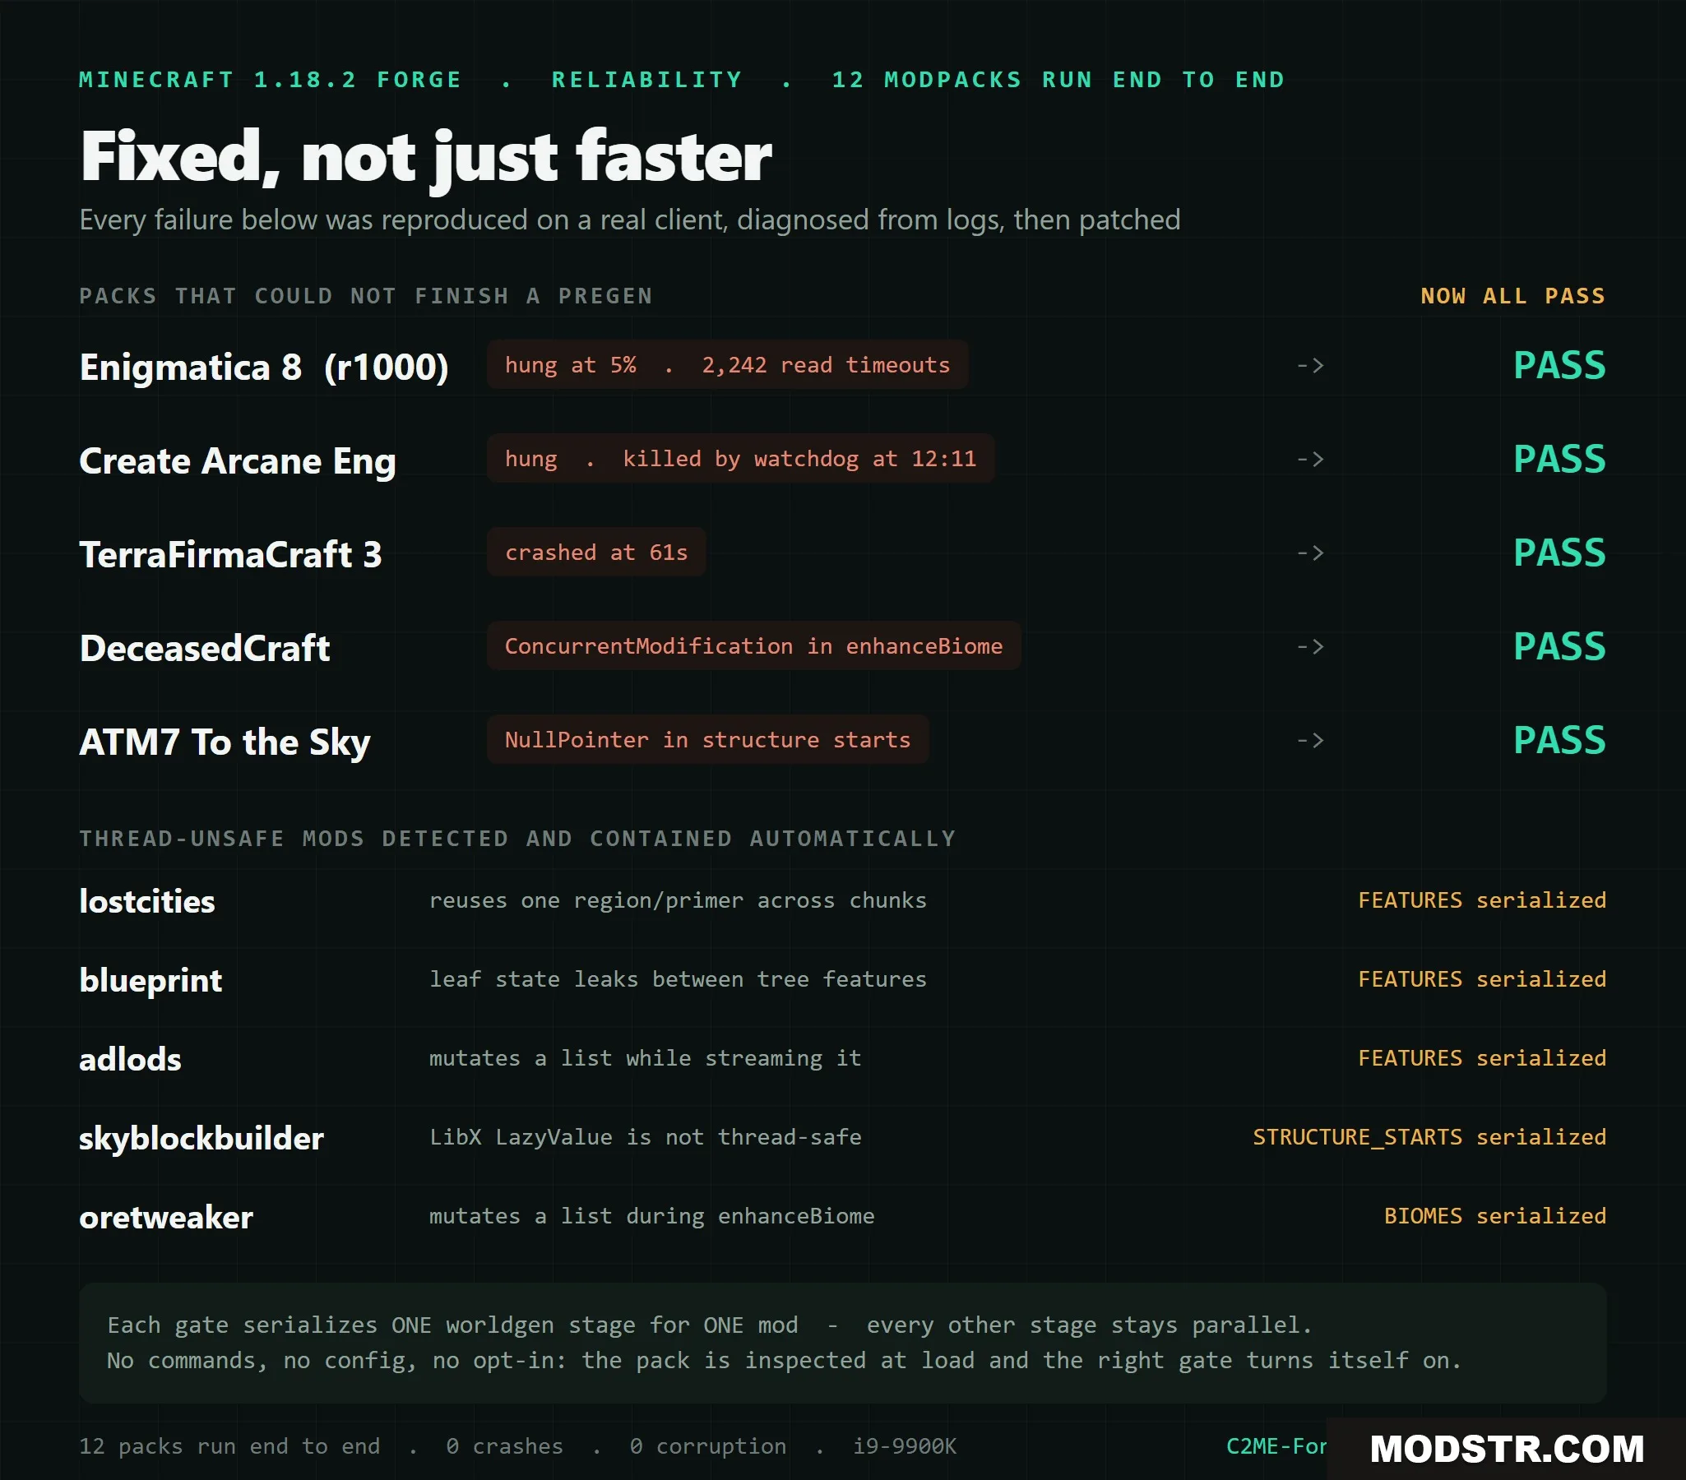Click the PASS result for TerraFirmaCraft 3

point(1559,553)
